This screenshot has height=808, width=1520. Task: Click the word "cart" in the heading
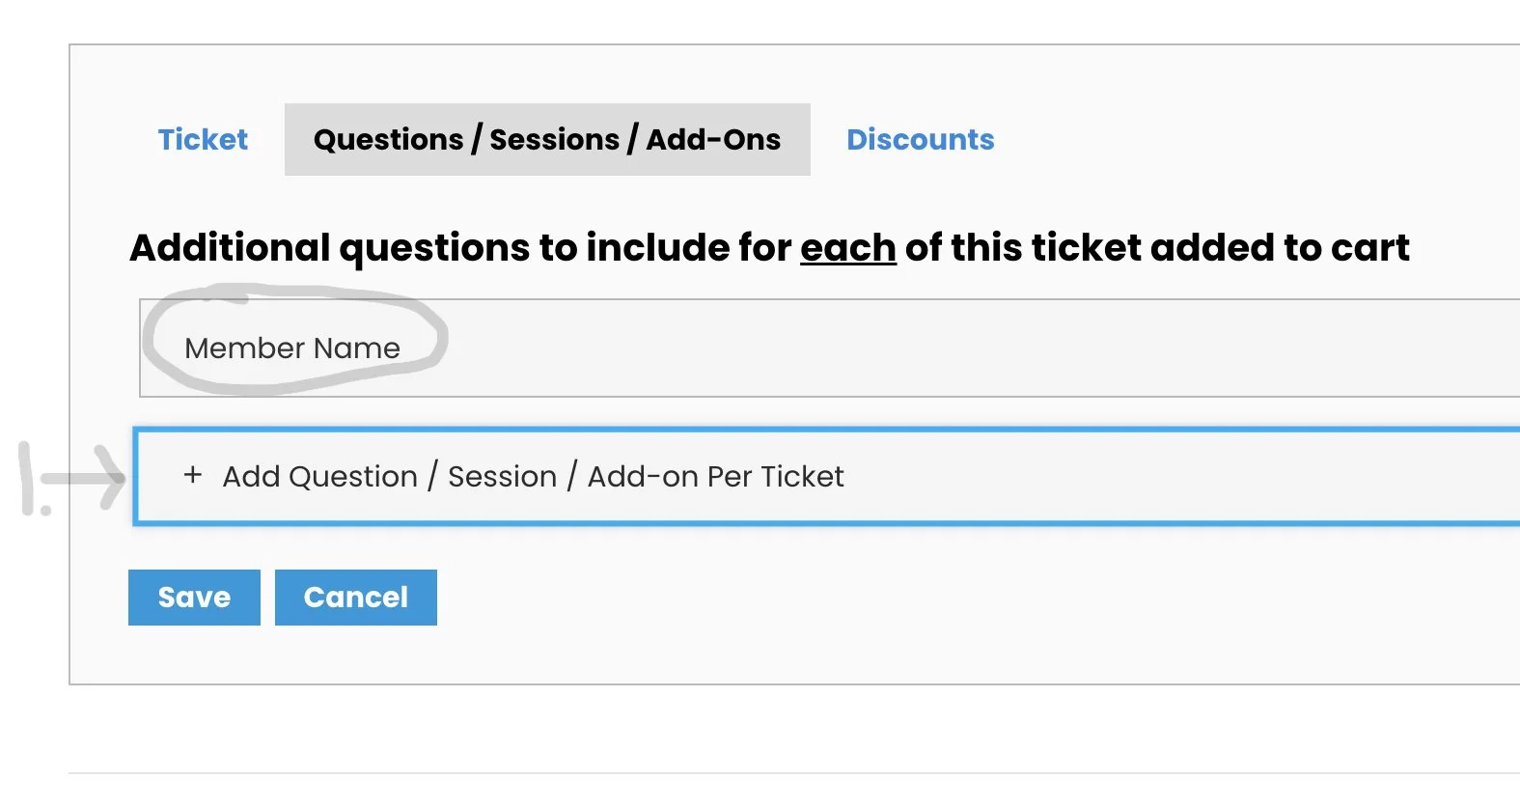coord(1370,248)
